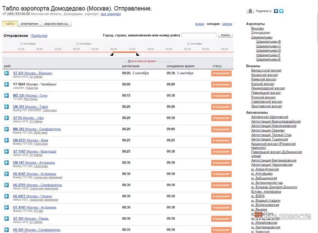Share via the VK icon

276,11
